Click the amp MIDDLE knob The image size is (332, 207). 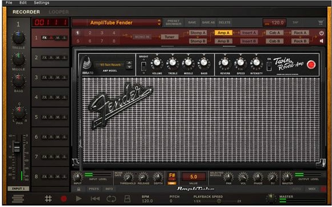[x=188, y=63]
